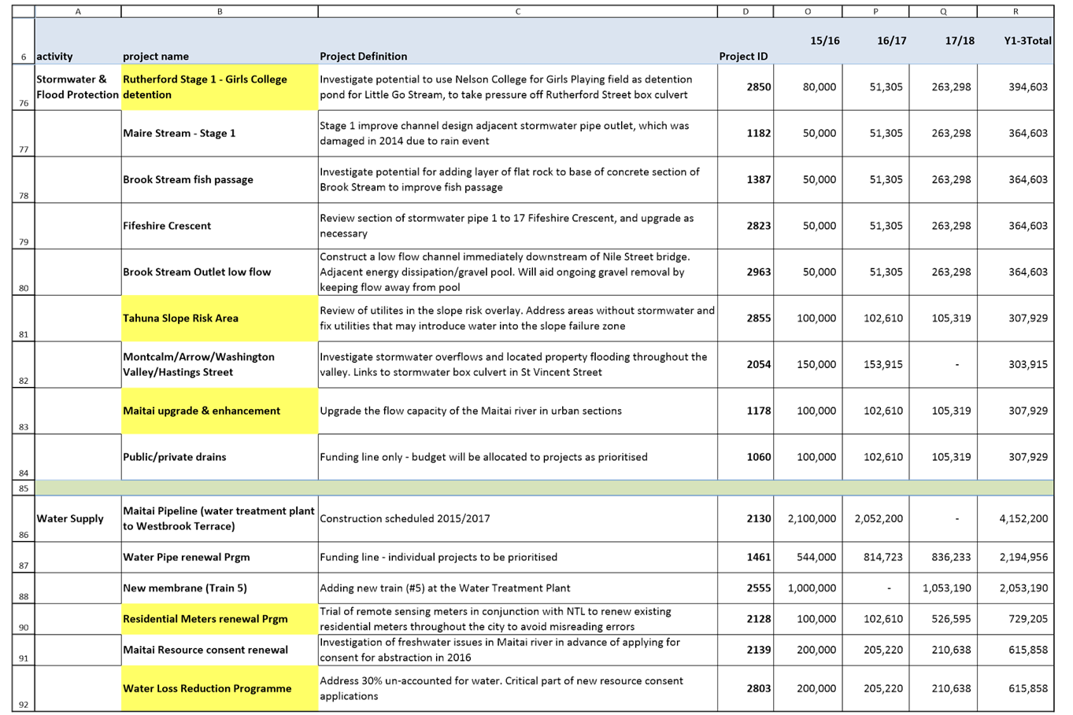Click Project ID 1182 cell

tap(746, 134)
